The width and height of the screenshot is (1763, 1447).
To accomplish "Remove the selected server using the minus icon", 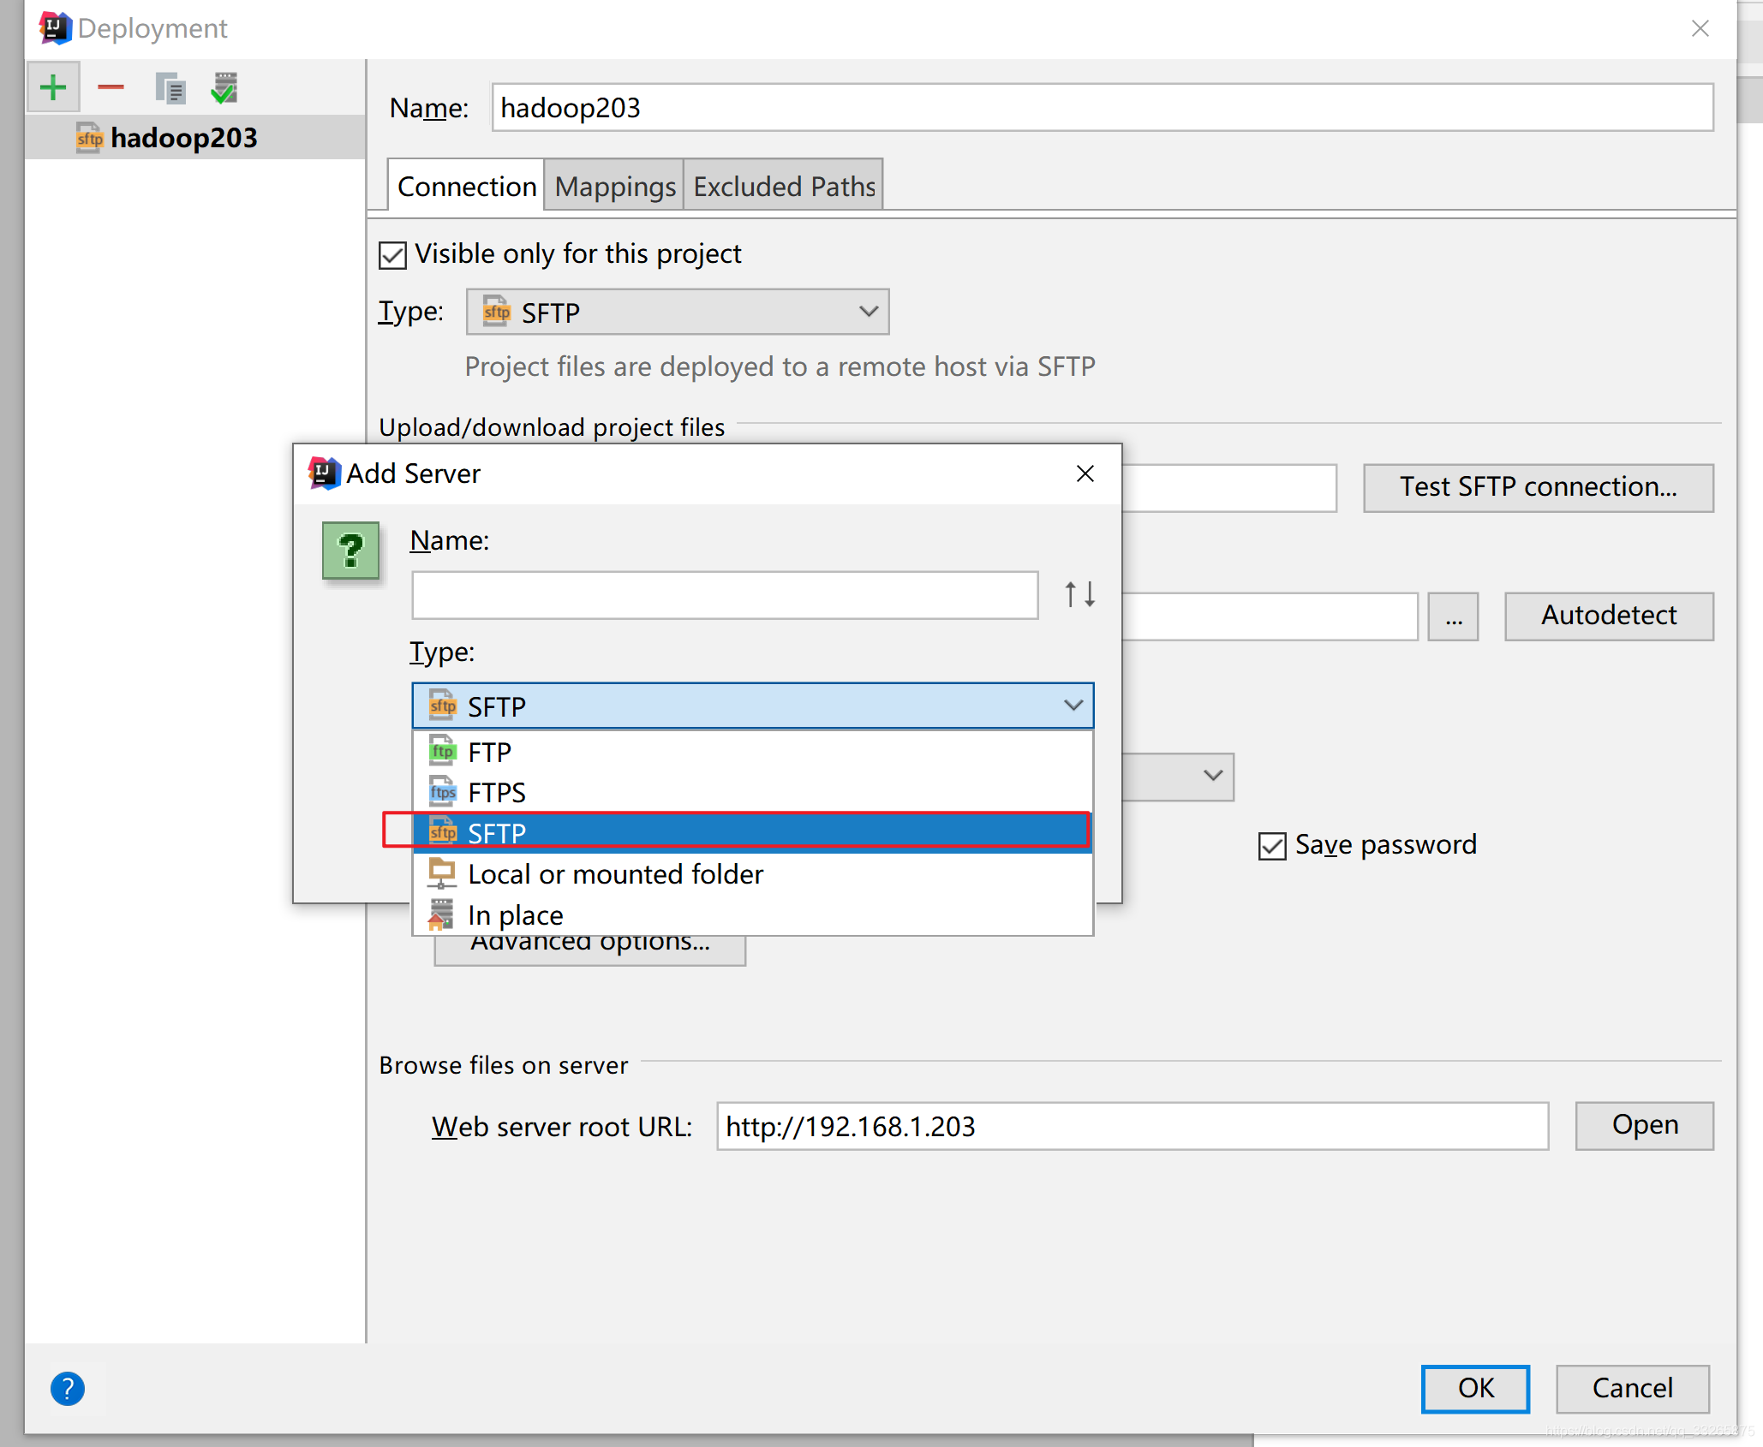I will click(110, 86).
